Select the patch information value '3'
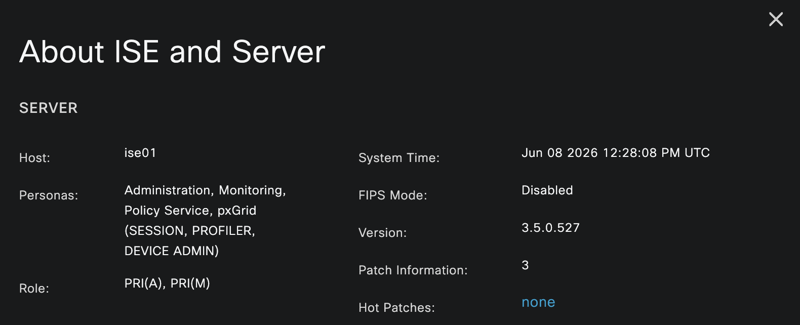Image resolution: width=800 pixels, height=325 pixels. point(525,265)
